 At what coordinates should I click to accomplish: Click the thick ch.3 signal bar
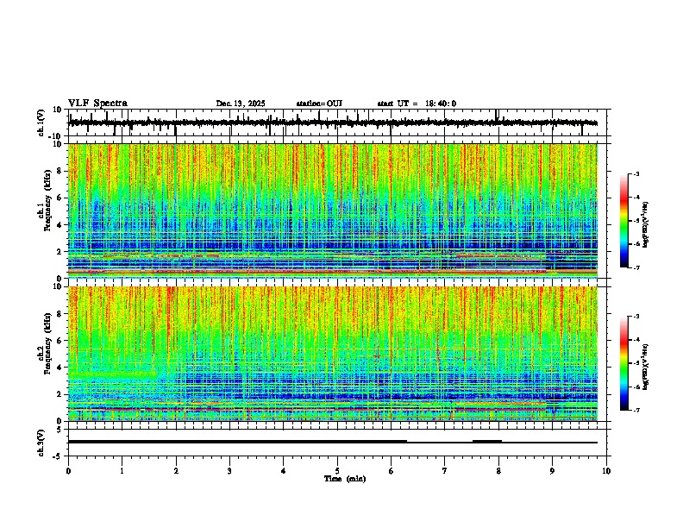(237, 442)
